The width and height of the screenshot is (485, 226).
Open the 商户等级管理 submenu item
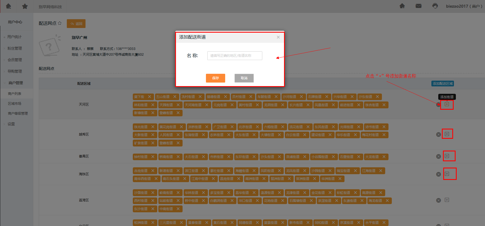[x=18, y=113]
